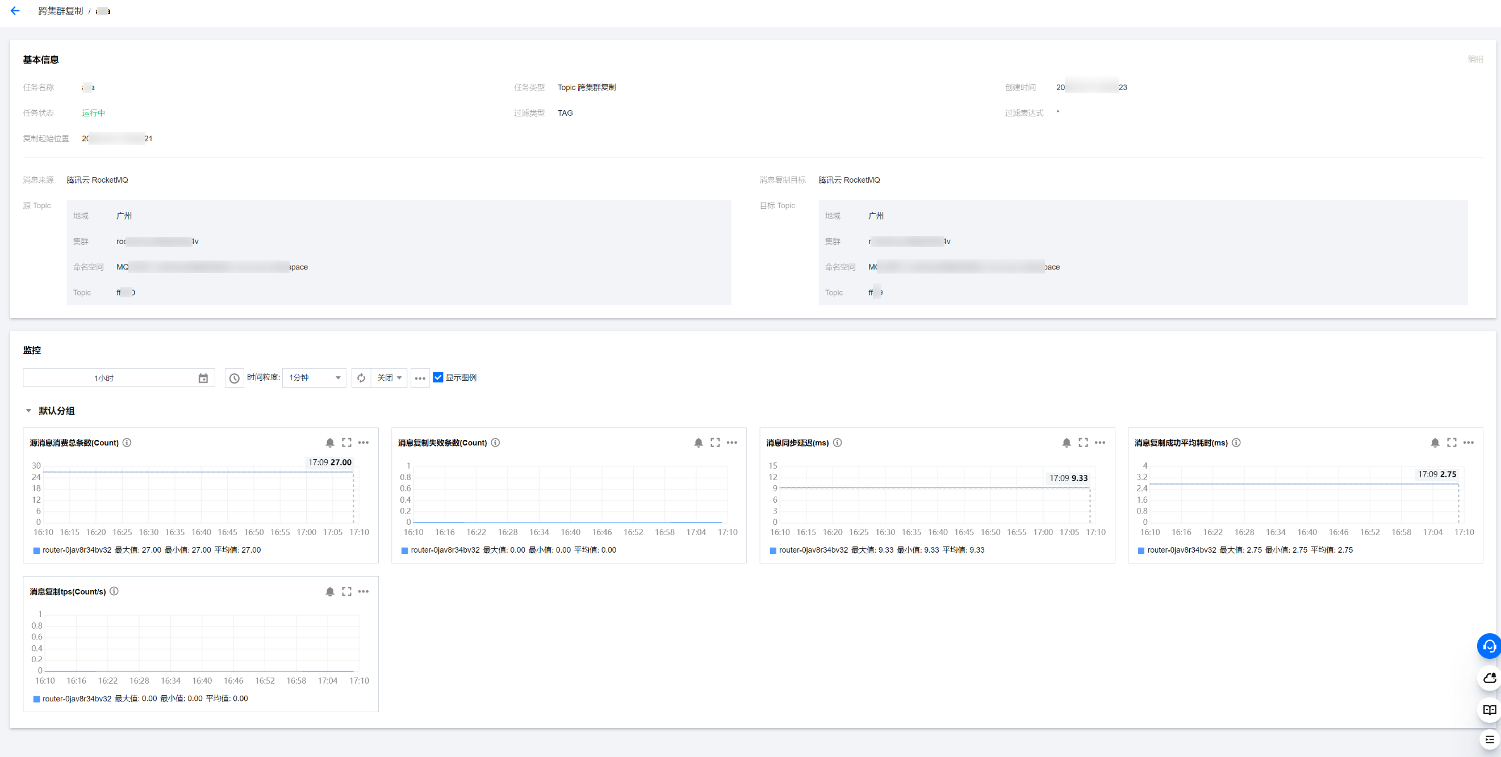Open alarm bell on 源消息消费总条数 chart

[330, 443]
